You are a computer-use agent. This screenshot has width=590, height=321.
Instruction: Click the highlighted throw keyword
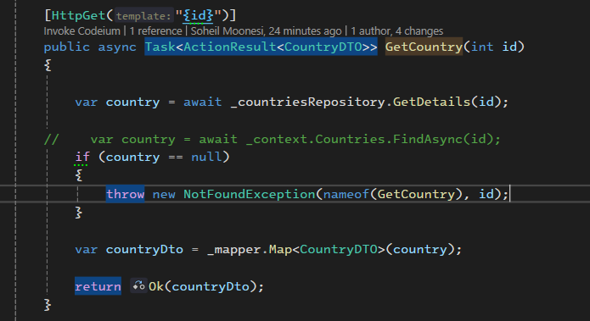[125, 194]
